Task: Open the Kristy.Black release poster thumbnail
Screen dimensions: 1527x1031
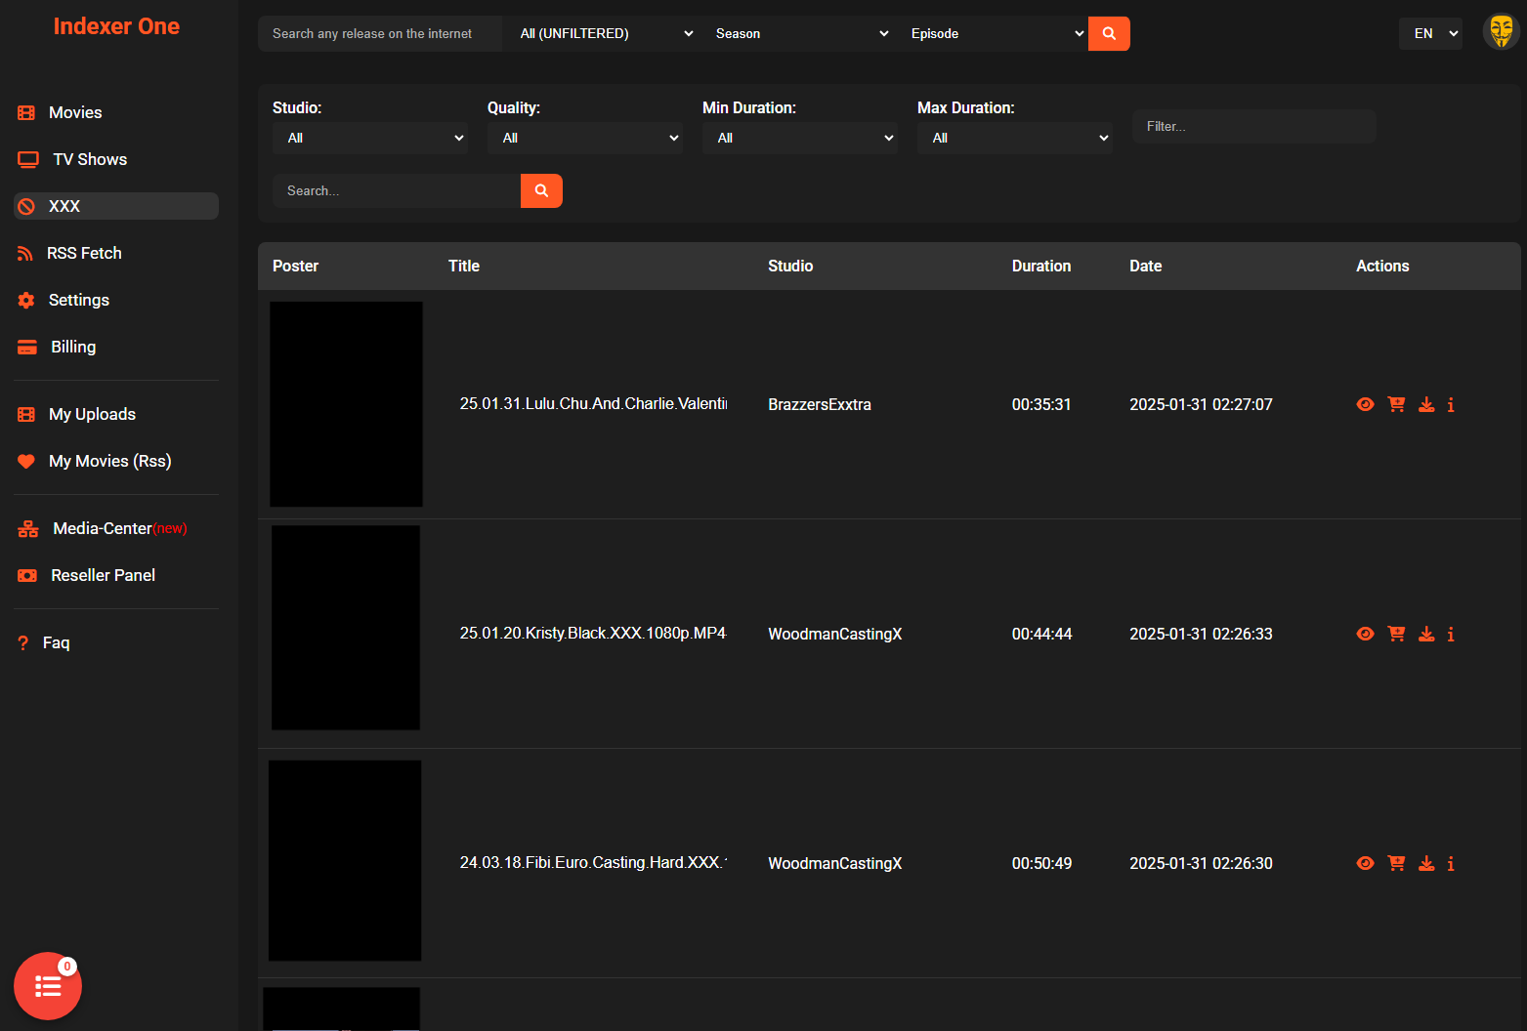Action: coord(346,628)
